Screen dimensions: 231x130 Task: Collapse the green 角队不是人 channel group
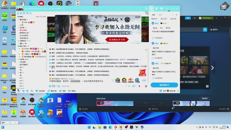point(18,46)
